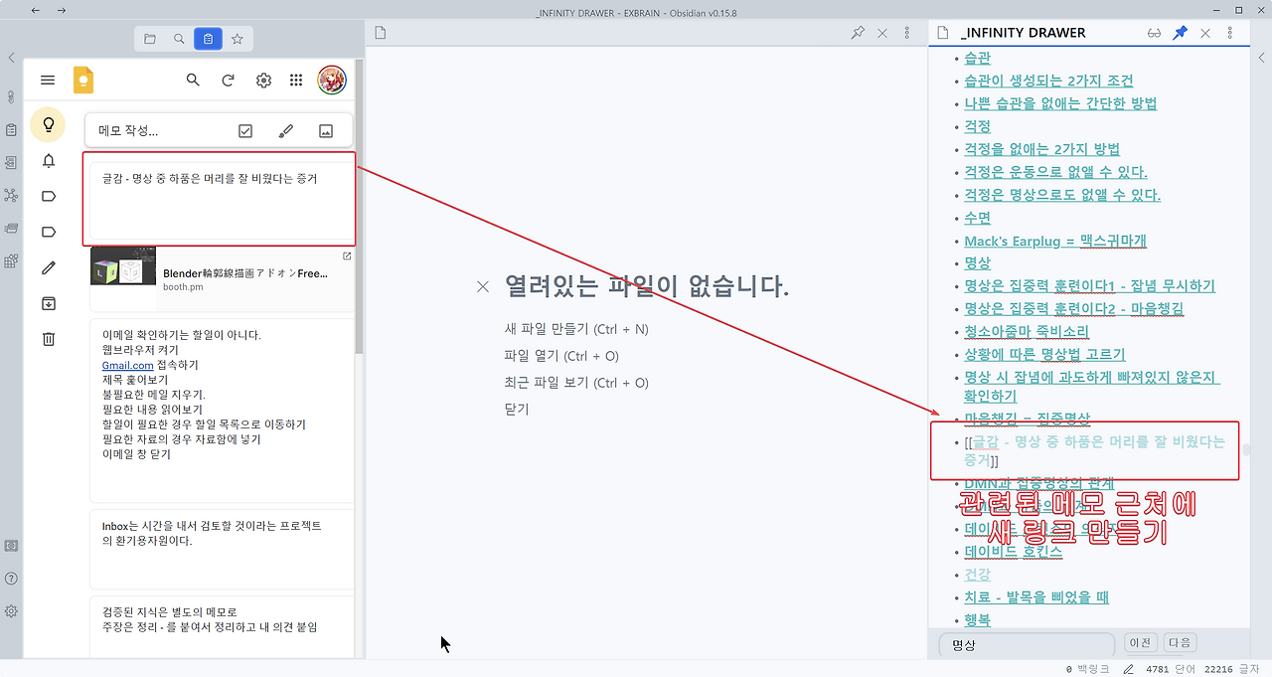Open the Inbox는 시간을 내서 note

(x=222, y=549)
